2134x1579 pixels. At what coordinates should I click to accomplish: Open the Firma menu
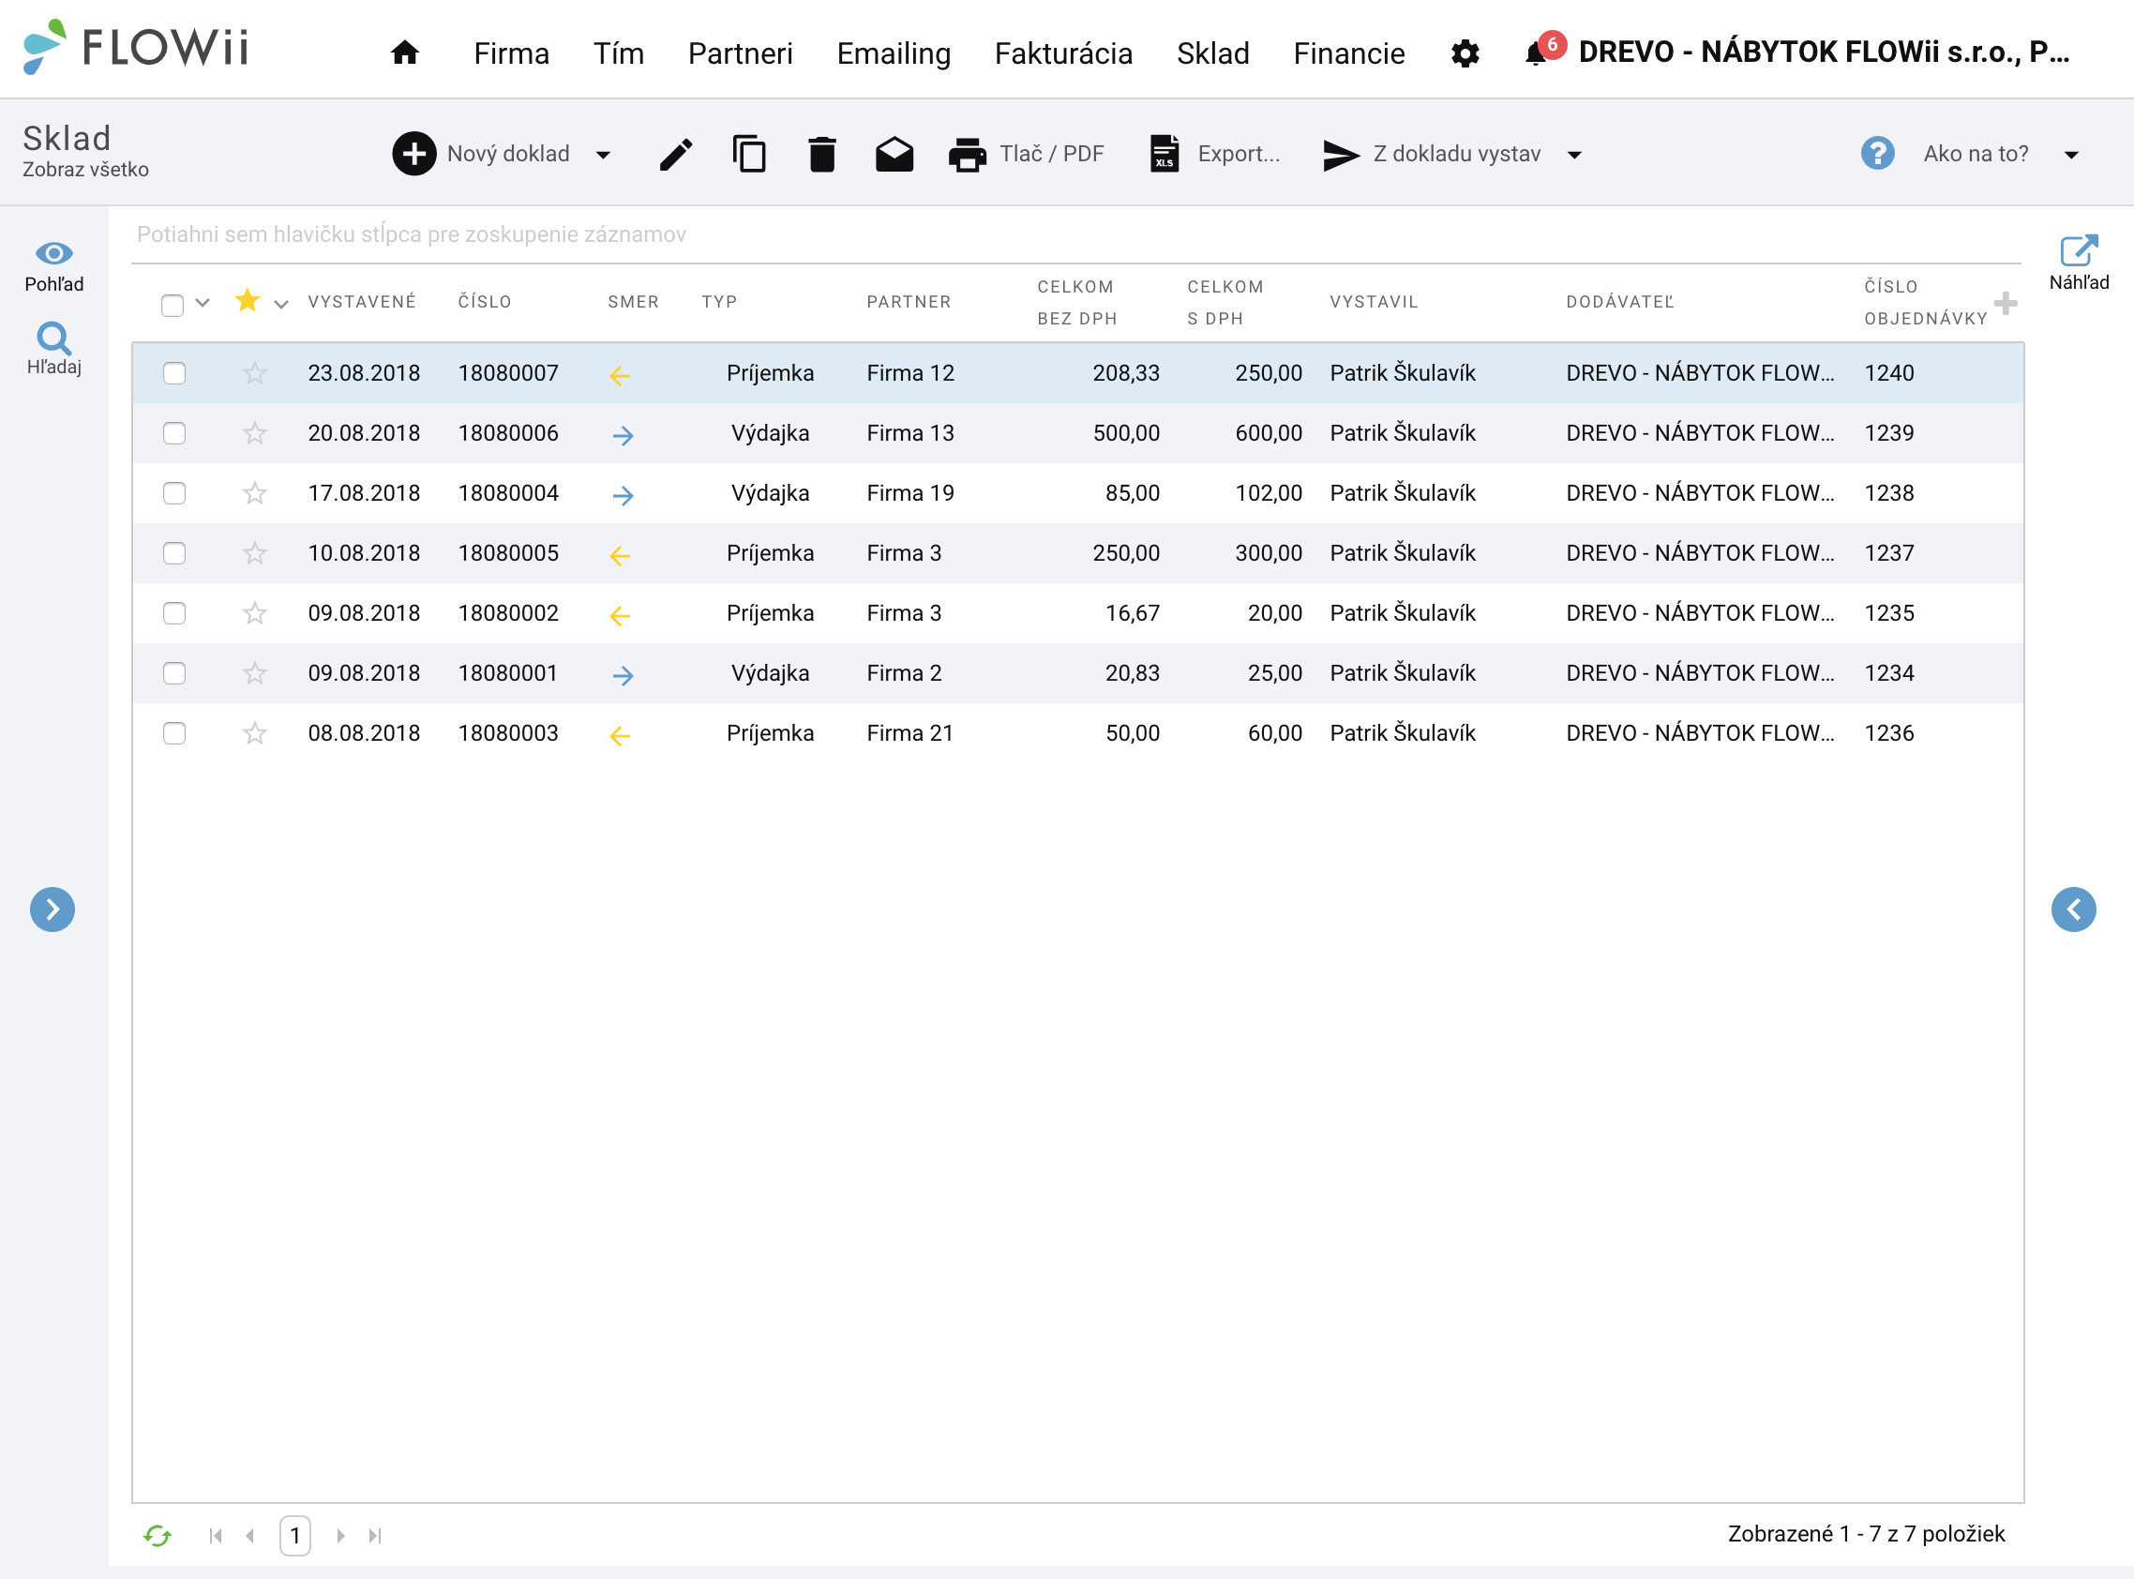click(511, 53)
